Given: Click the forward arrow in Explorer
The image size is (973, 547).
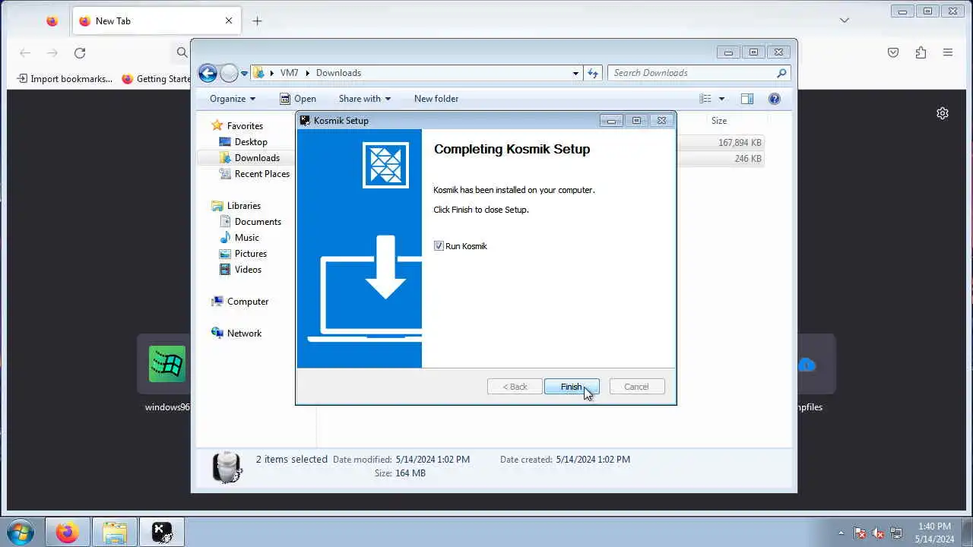Looking at the screenshot, I should [229, 73].
